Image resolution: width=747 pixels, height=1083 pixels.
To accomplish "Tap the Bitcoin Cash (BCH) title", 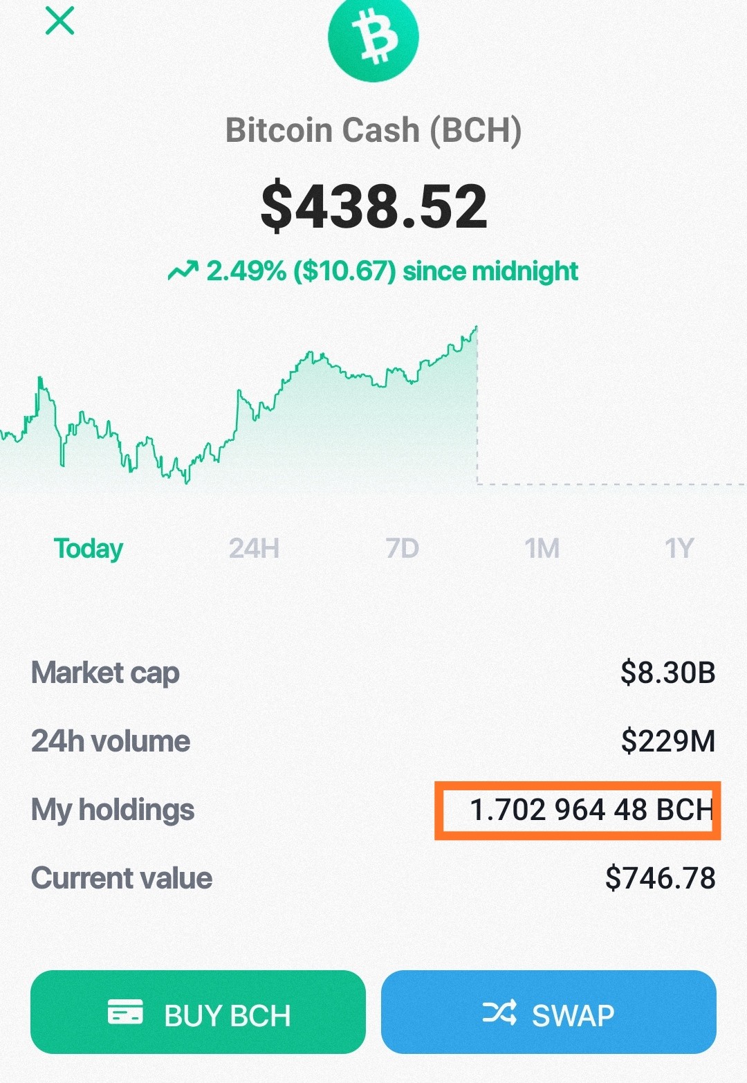I will [x=373, y=130].
